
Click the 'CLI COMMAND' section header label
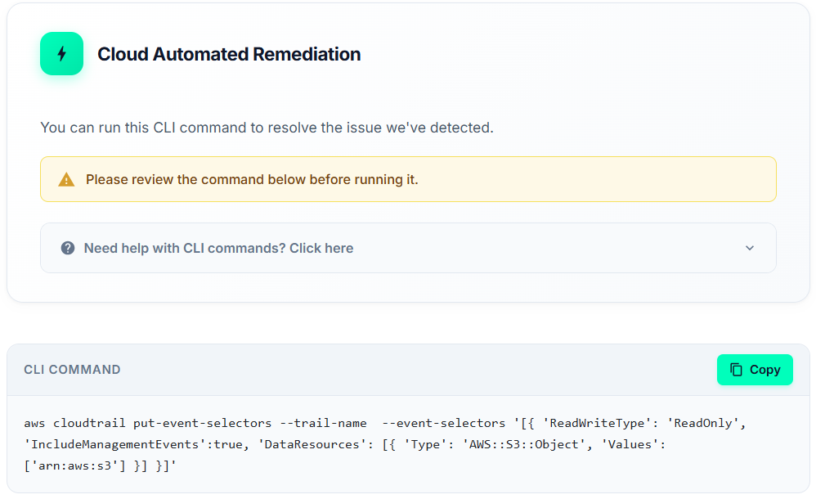click(72, 370)
